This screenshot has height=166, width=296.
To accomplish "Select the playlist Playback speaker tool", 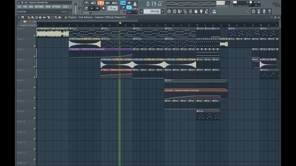I will pos(60,18).
